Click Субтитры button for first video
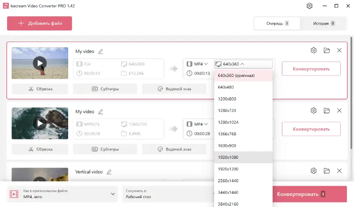 [x=105, y=89]
